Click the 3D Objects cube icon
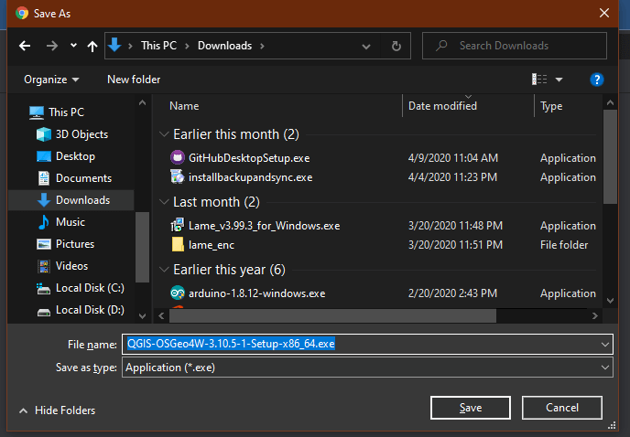The width and height of the screenshot is (630, 437). pyautogui.click(x=44, y=134)
